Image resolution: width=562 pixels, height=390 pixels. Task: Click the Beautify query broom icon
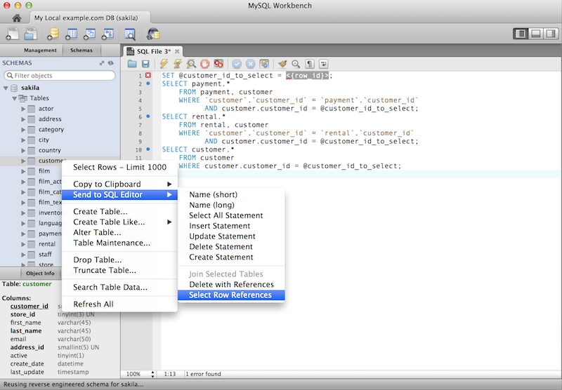tap(282, 64)
